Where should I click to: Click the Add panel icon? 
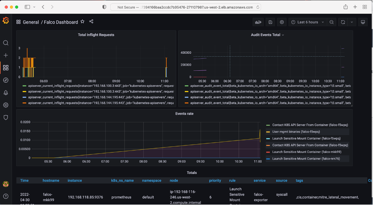coord(258,22)
